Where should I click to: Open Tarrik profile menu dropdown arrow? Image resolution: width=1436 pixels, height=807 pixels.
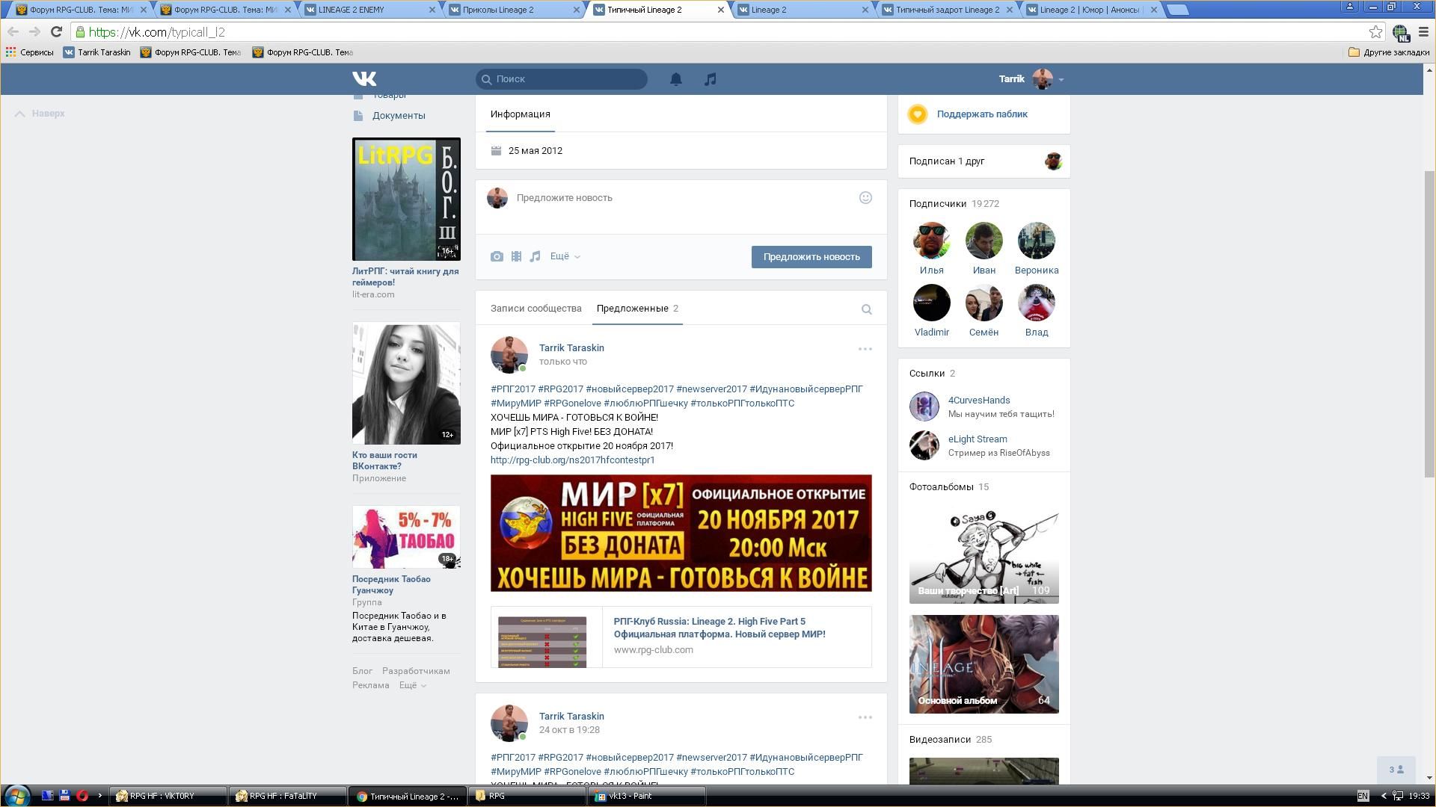pyautogui.click(x=1061, y=79)
